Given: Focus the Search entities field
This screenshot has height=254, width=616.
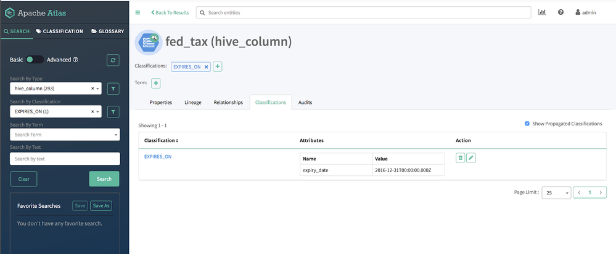Looking at the screenshot, I should 363,12.
